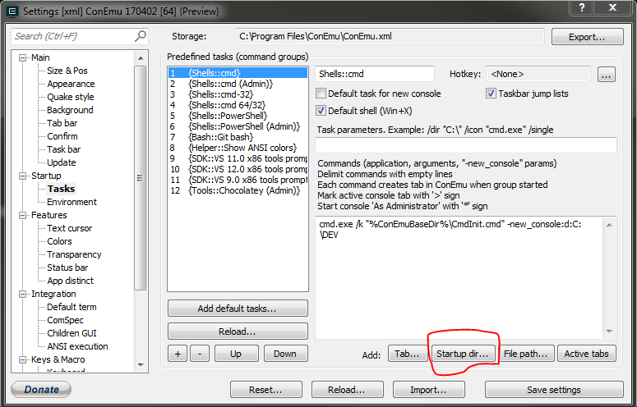Select task {SDK::VS 12.0 x86 tools prompt}
This screenshot has height=407, width=637.
tap(238, 169)
